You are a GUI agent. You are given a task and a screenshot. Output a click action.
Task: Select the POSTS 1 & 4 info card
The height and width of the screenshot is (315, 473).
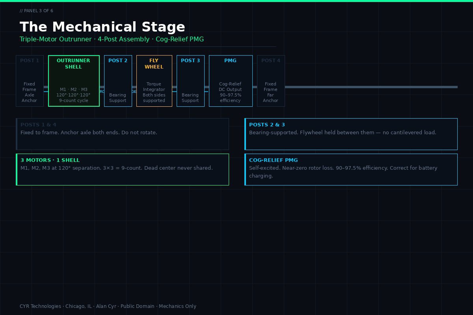[122, 134]
